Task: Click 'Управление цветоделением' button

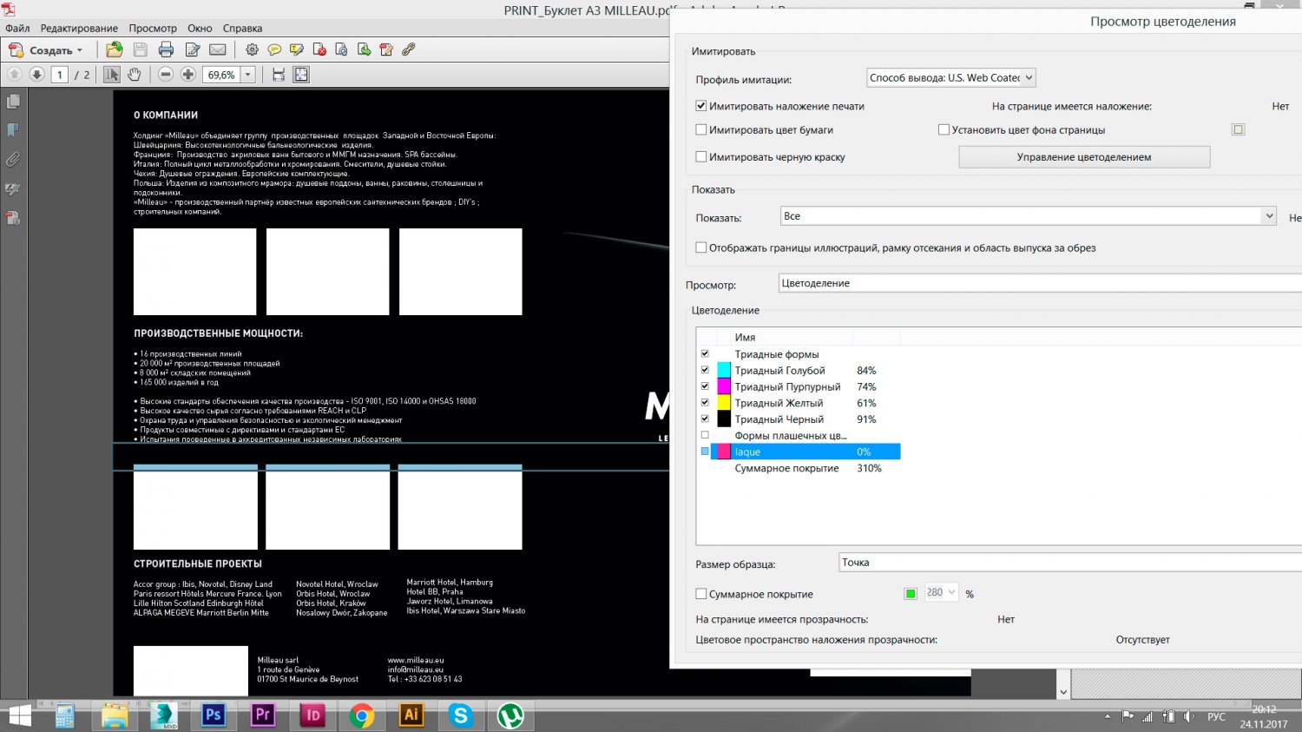Action: 1084,157
